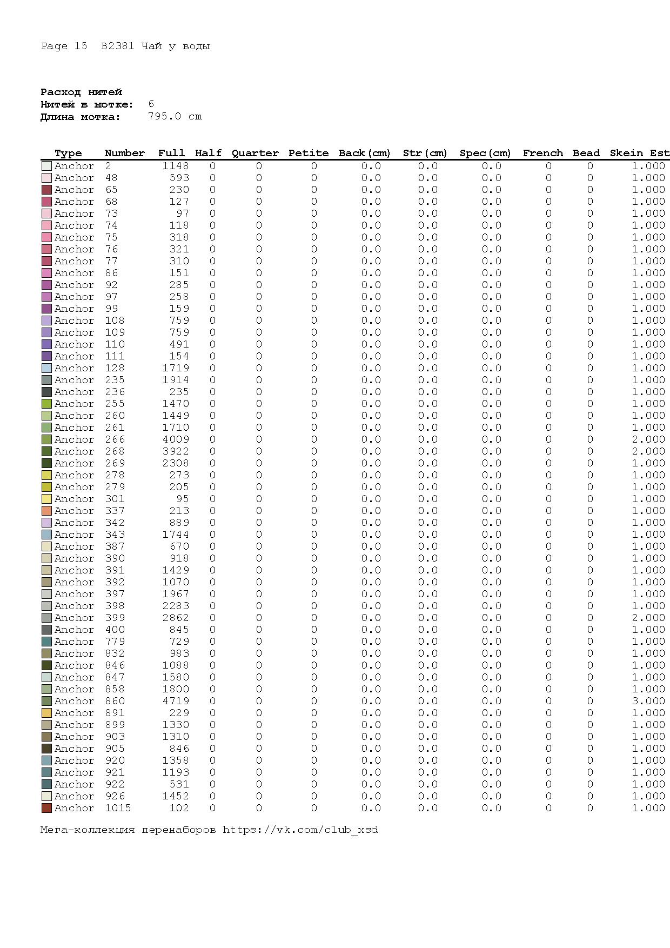Viewport: 670px width, 948px height.
Task: Click the thread number 926
Action: [x=115, y=796]
